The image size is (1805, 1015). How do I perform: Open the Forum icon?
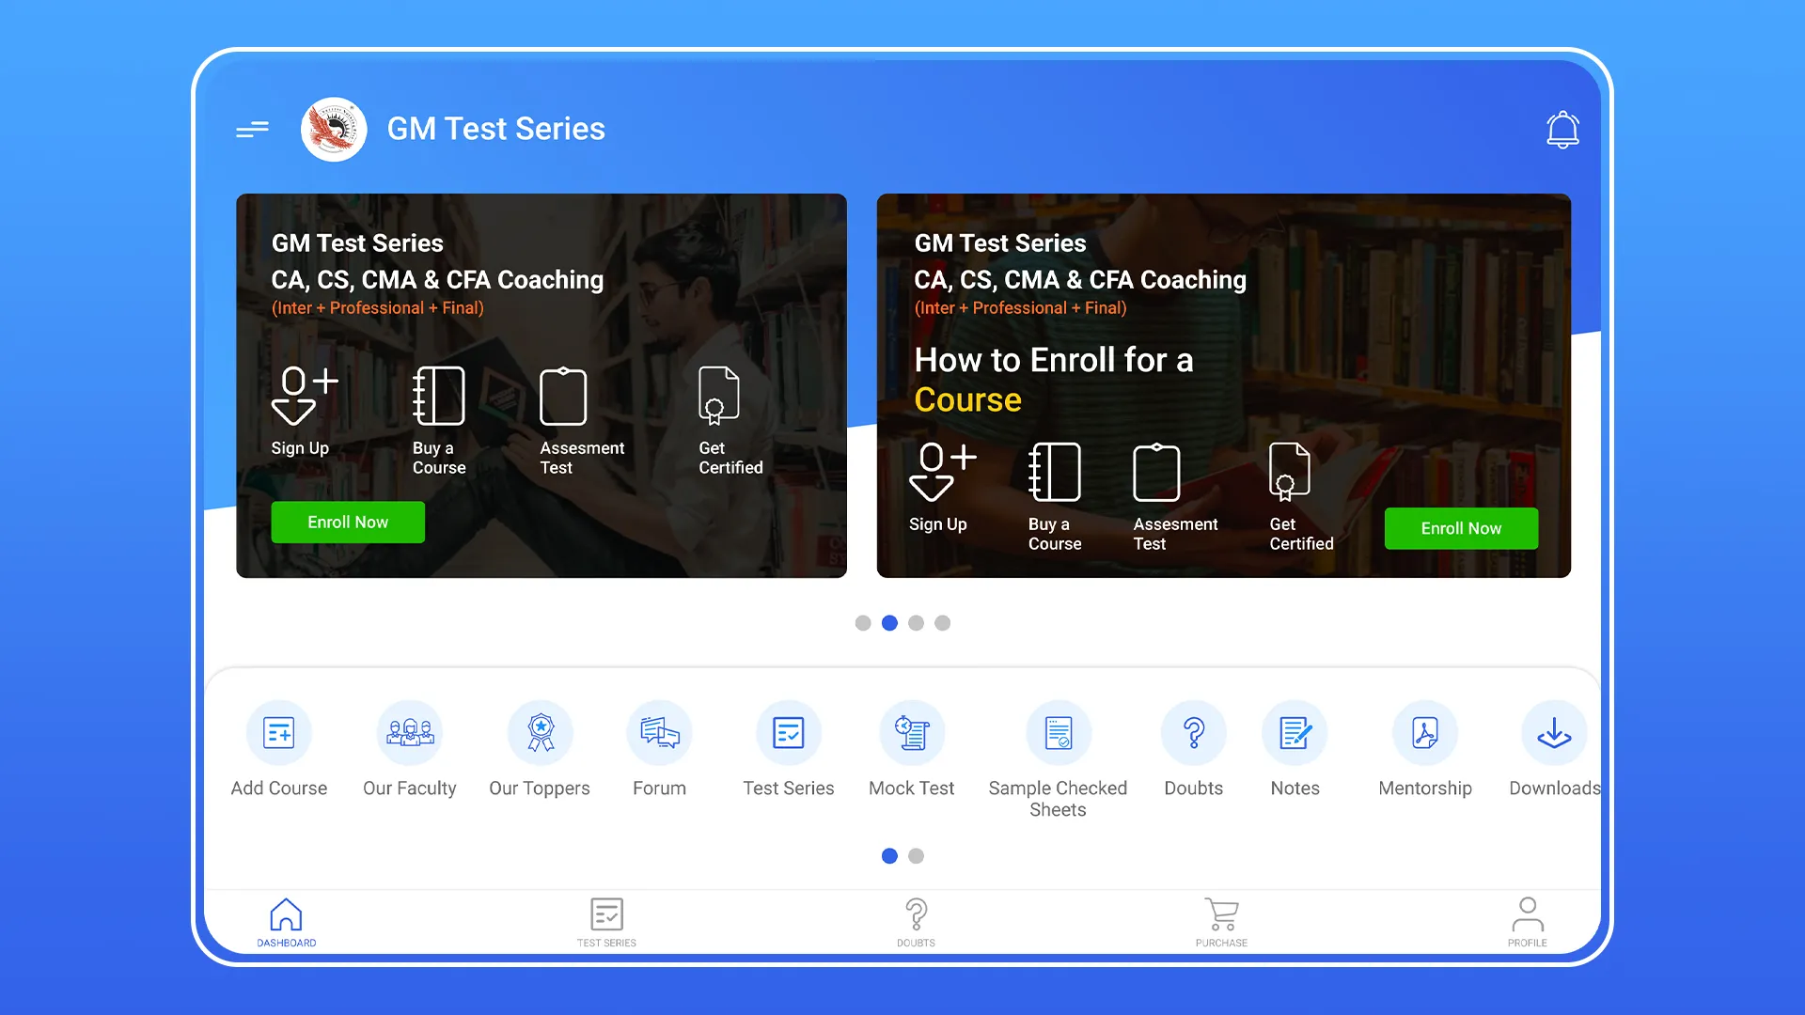[659, 733]
